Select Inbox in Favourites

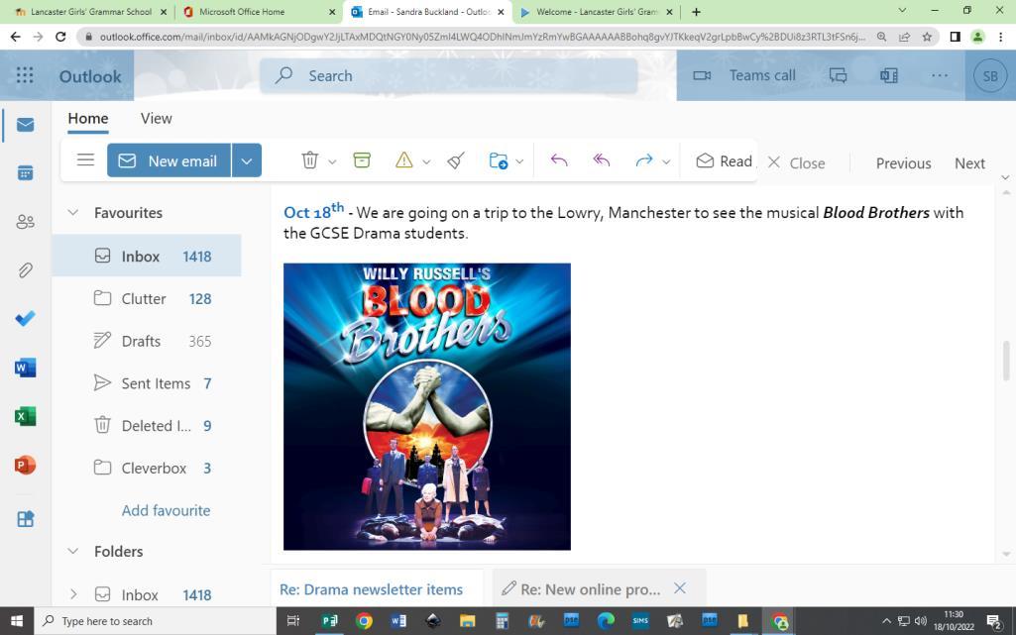coord(147,256)
